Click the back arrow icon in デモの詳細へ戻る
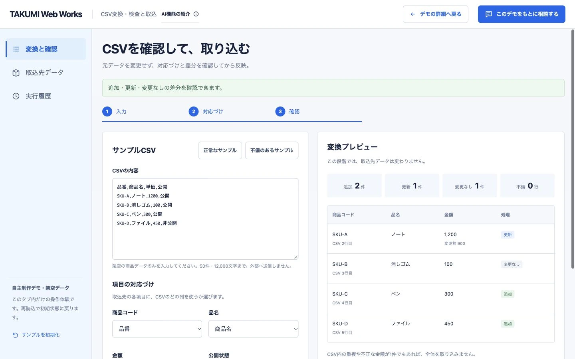The height and width of the screenshot is (359, 575). [x=413, y=14]
